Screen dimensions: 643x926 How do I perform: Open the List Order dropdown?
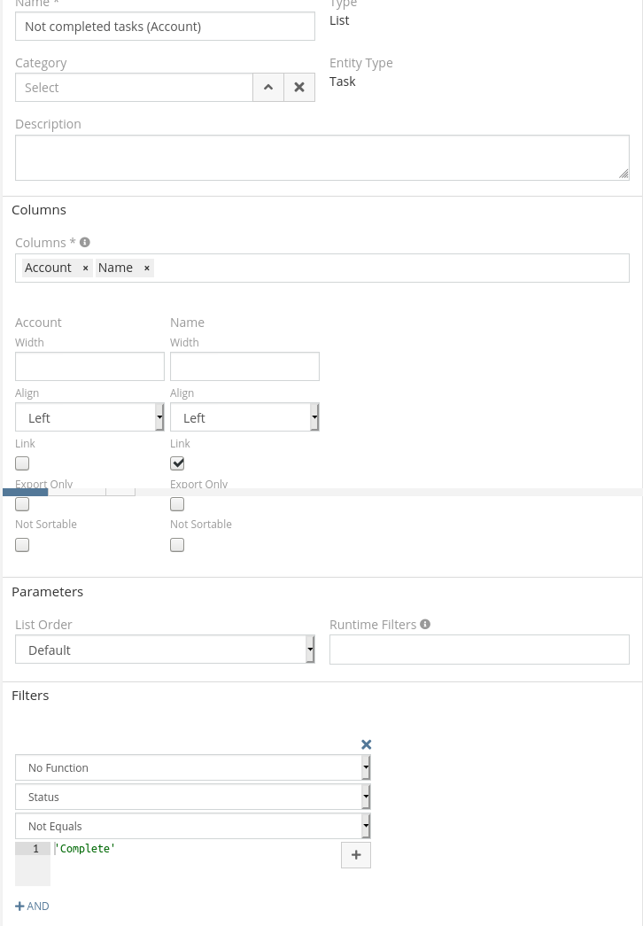pos(165,650)
